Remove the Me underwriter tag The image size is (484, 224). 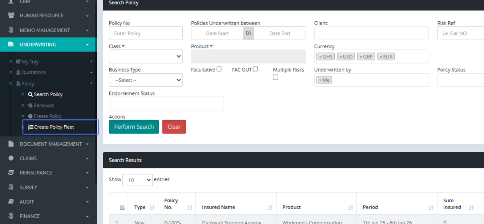coord(320,80)
